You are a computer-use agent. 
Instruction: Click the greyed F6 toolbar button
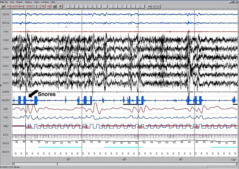[x=35, y=6]
